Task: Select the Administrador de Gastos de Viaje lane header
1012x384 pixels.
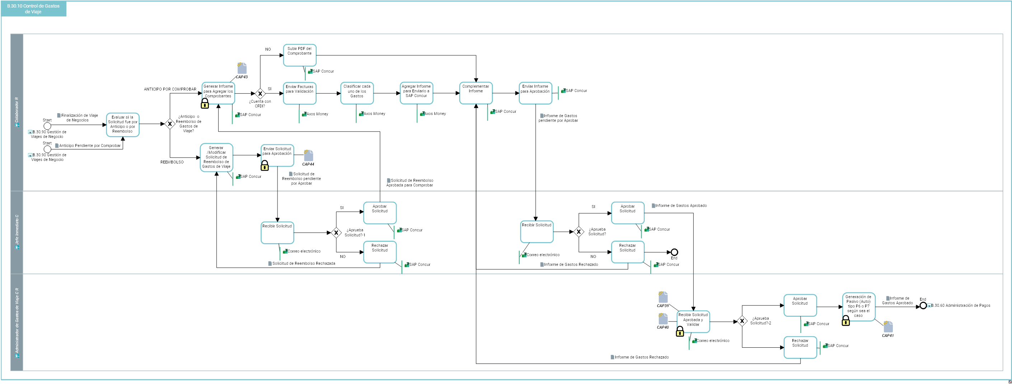Action: click(17, 322)
